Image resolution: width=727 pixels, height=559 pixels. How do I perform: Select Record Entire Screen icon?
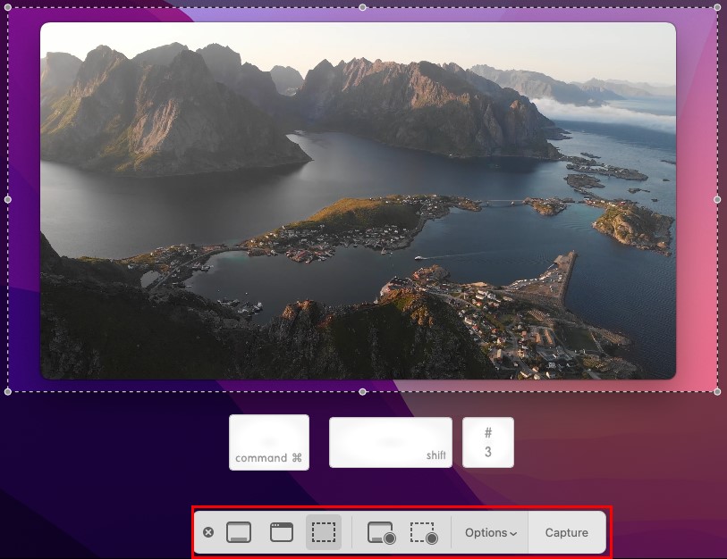tap(381, 532)
